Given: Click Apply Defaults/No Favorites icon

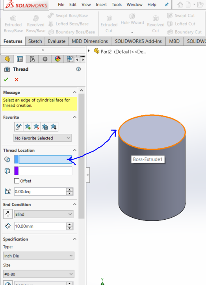Looking at the screenshot, I should (19, 127).
